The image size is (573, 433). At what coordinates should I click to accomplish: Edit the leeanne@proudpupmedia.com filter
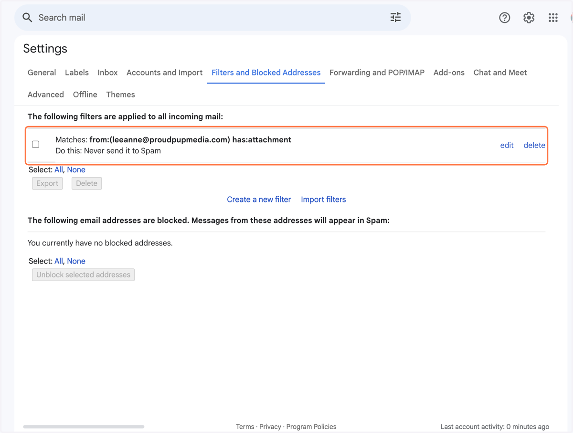(507, 145)
